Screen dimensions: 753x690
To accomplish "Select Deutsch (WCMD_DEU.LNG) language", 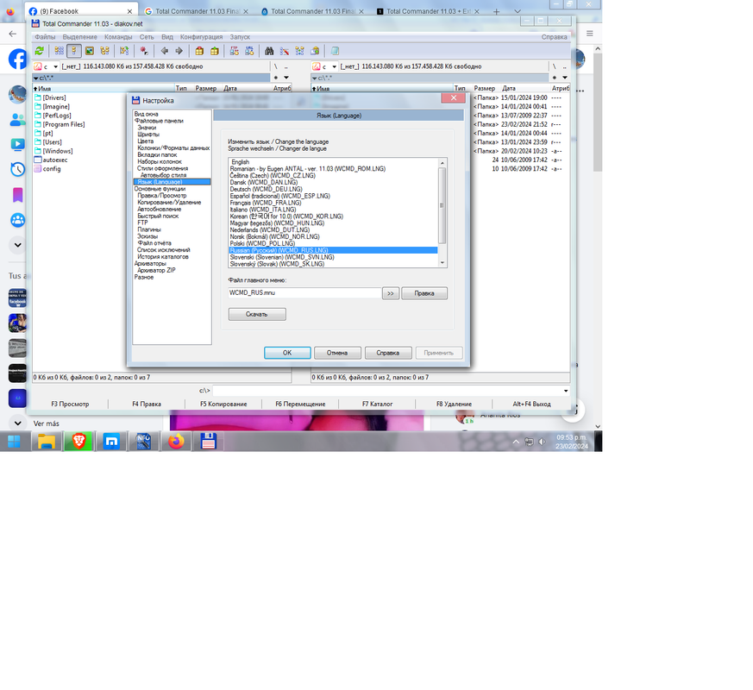I will pos(333,189).
